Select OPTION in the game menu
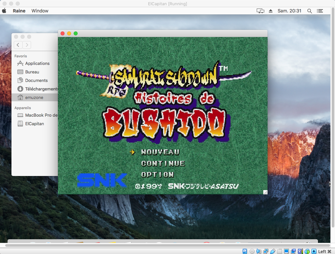 [x=158, y=175]
